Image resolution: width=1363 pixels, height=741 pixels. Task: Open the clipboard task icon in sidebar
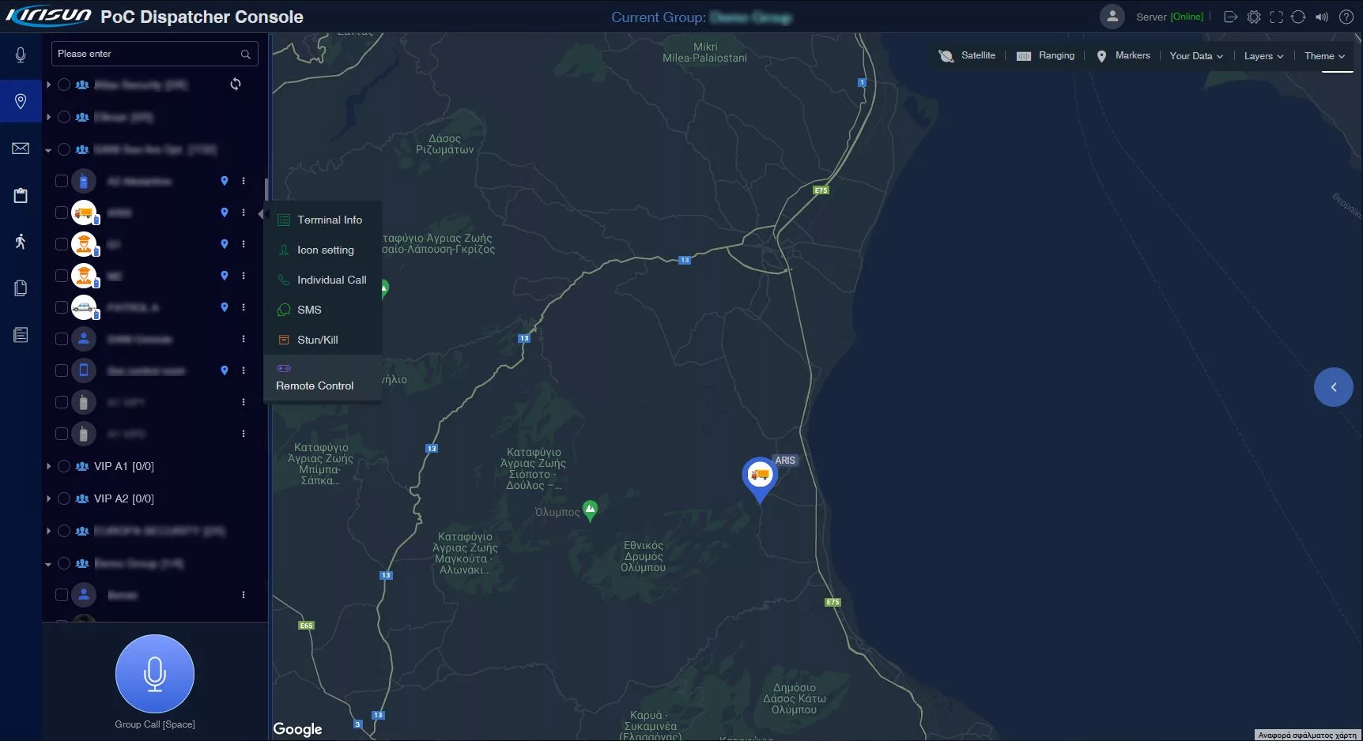(21, 195)
